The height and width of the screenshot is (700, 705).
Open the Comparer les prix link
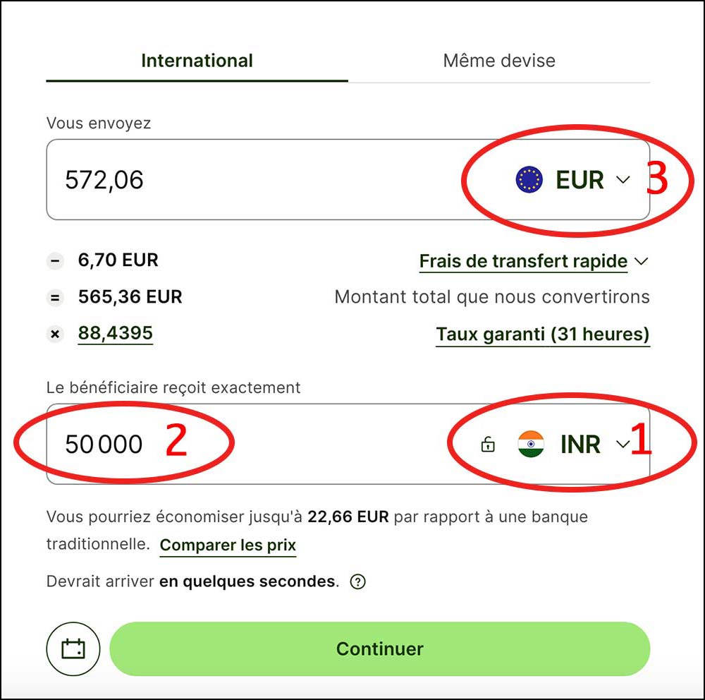[x=228, y=545]
